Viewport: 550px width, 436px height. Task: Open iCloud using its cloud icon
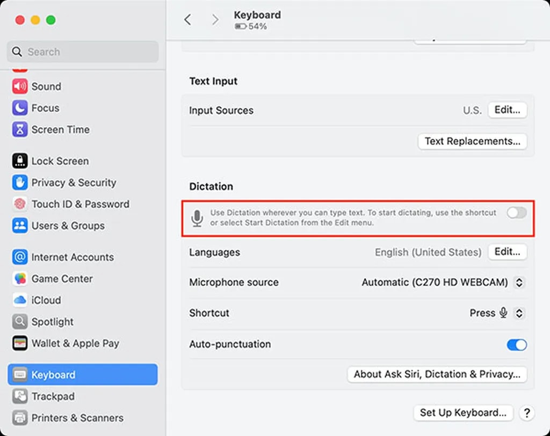pyautogui.click(x=20, y=300)
